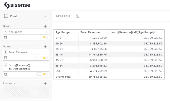Delete the Age Range row field
The width and height of the screenshot is (170, 101).
click(5, 37)
